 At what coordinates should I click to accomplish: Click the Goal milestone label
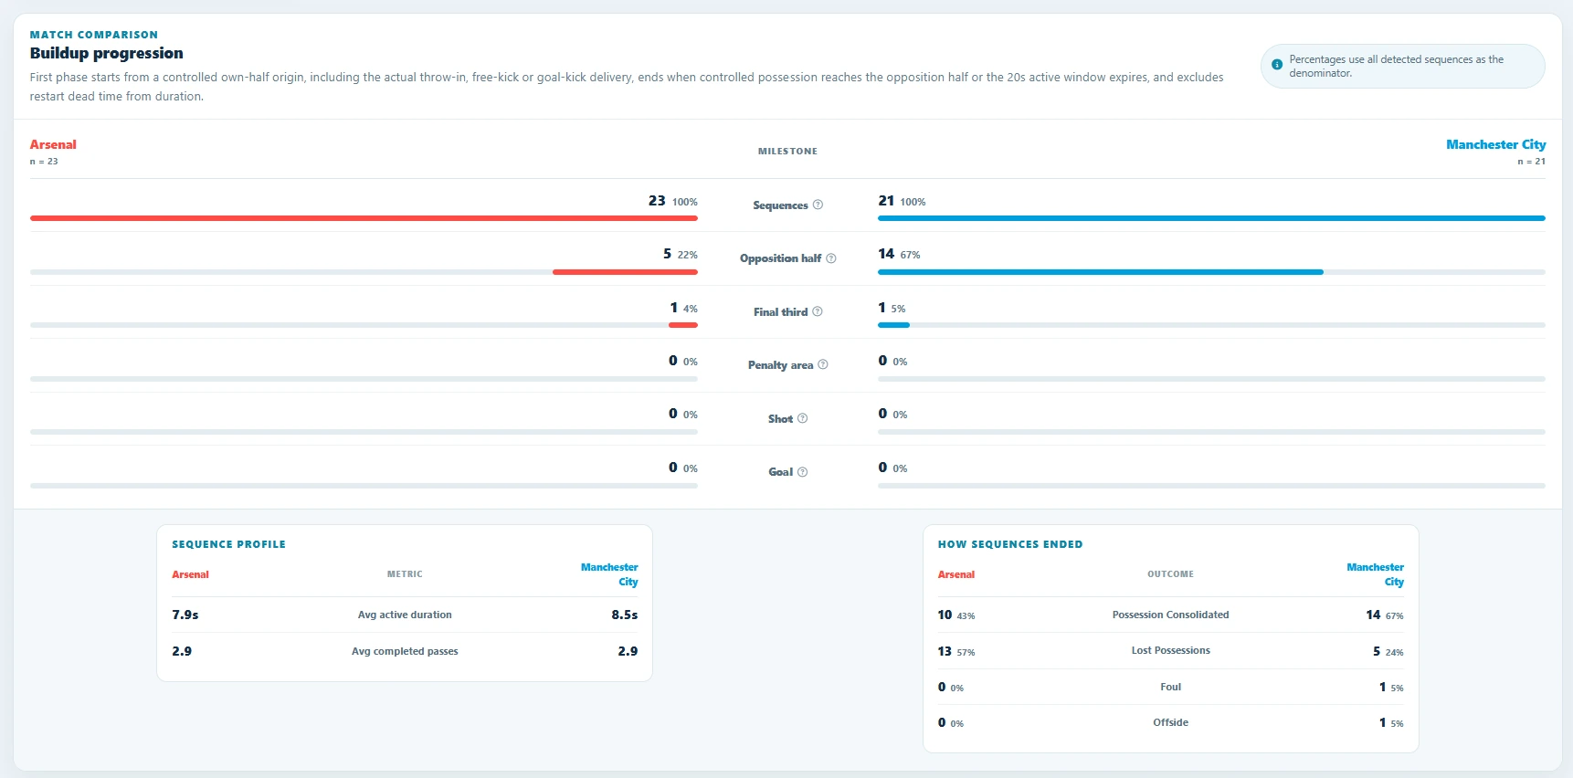(780, 472)
